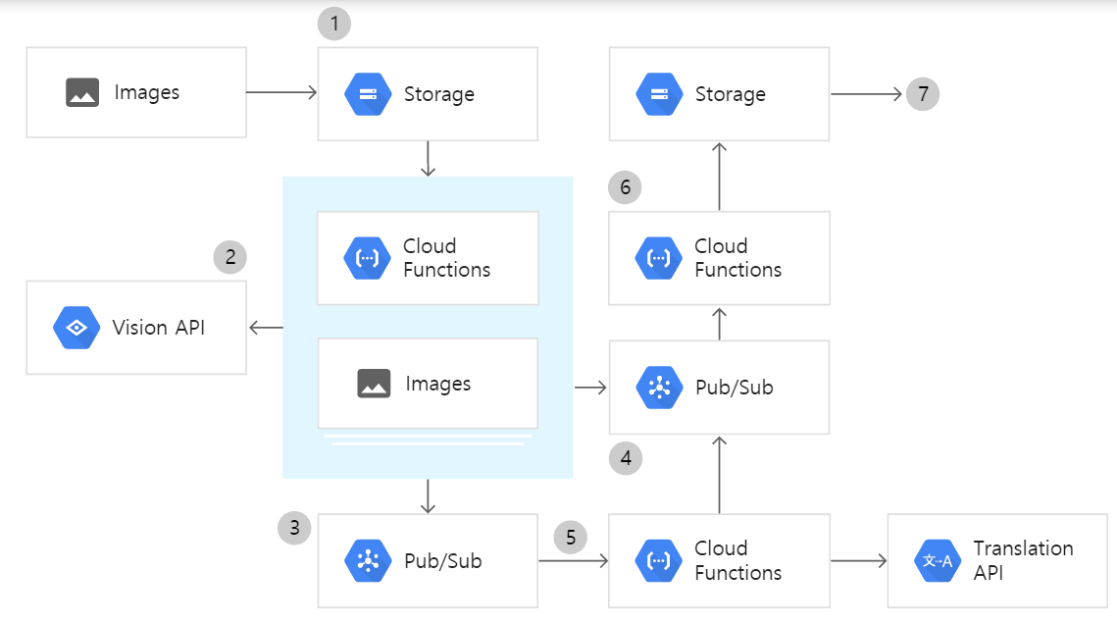Viewport: 1117px width, 624px height.
Task: Click the picture icon inside the blue shaded area
Action: [x=374, y=384]
